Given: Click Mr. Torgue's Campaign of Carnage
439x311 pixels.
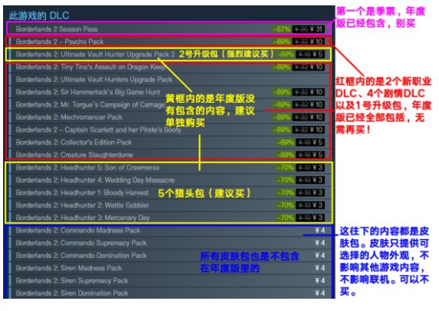Looking at the screenshot, I should coord(170,104).
